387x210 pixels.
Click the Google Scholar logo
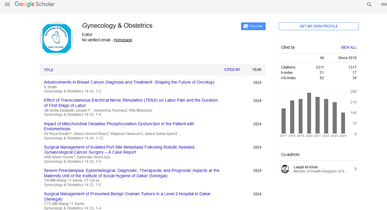(x=35, y=4)
